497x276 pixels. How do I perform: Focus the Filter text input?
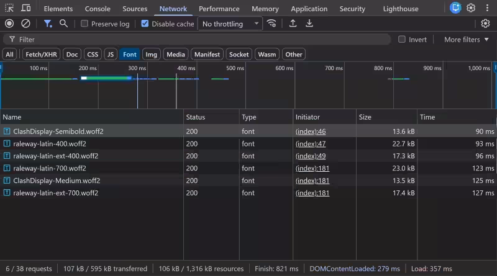pos(196,40)
